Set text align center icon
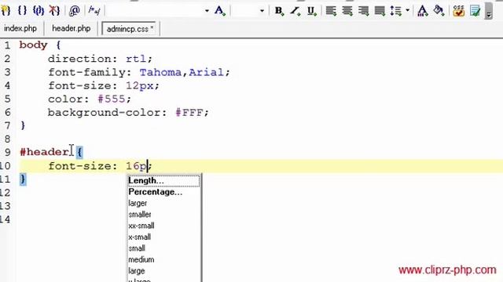Image resolution: width=503 pixels, height=282 pixels. click(347, 11)
